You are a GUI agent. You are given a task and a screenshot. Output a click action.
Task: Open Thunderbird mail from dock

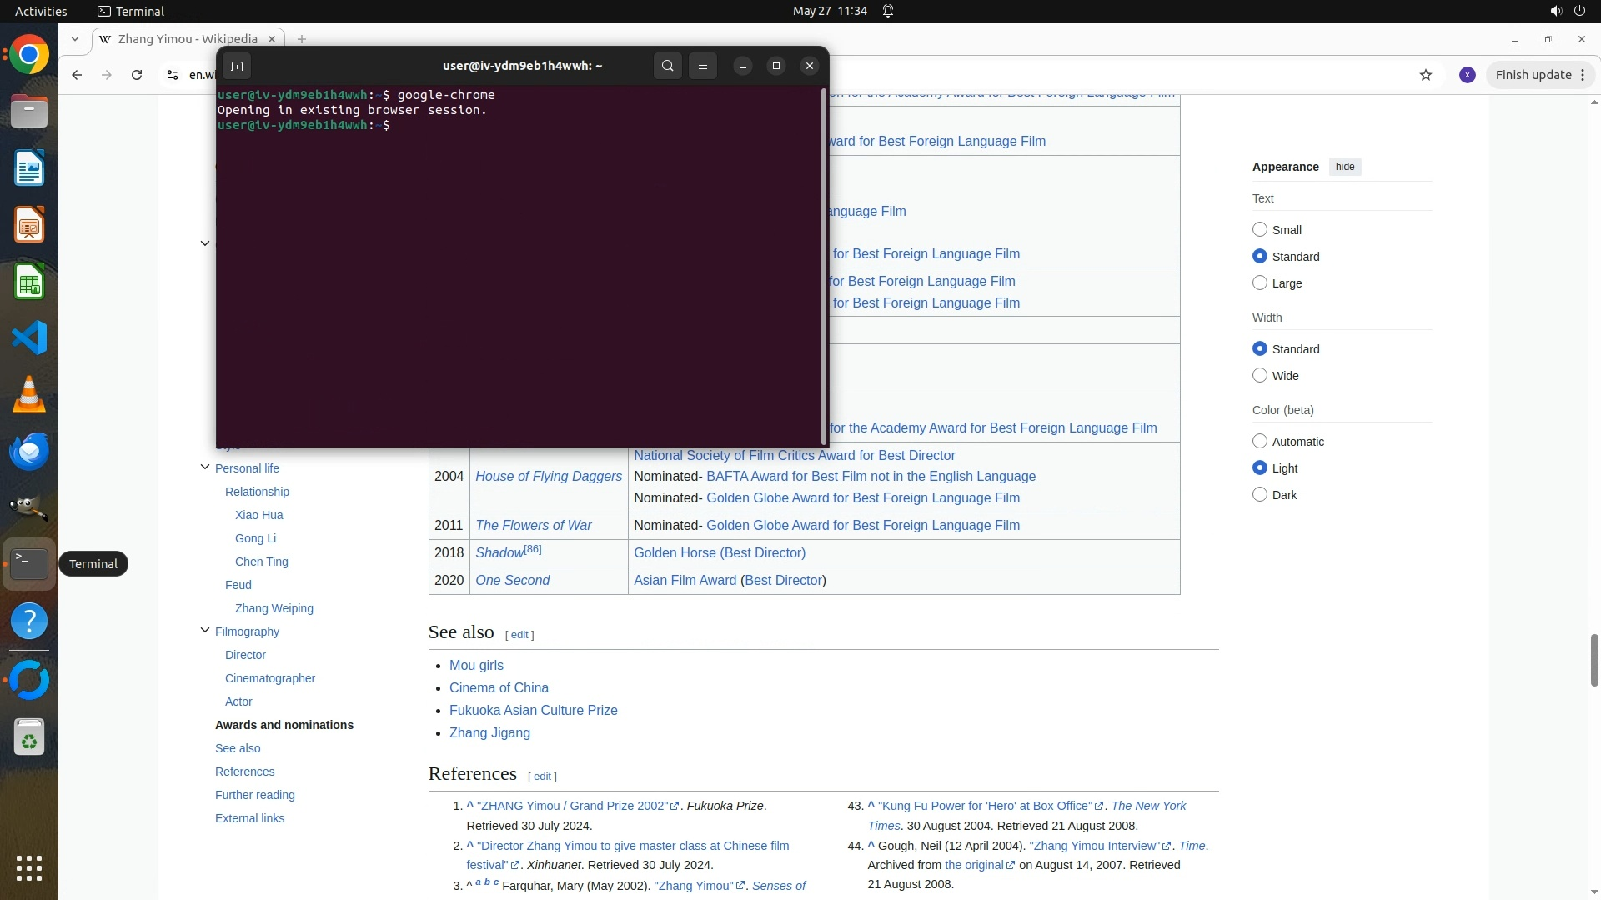(x=29, y=451)
